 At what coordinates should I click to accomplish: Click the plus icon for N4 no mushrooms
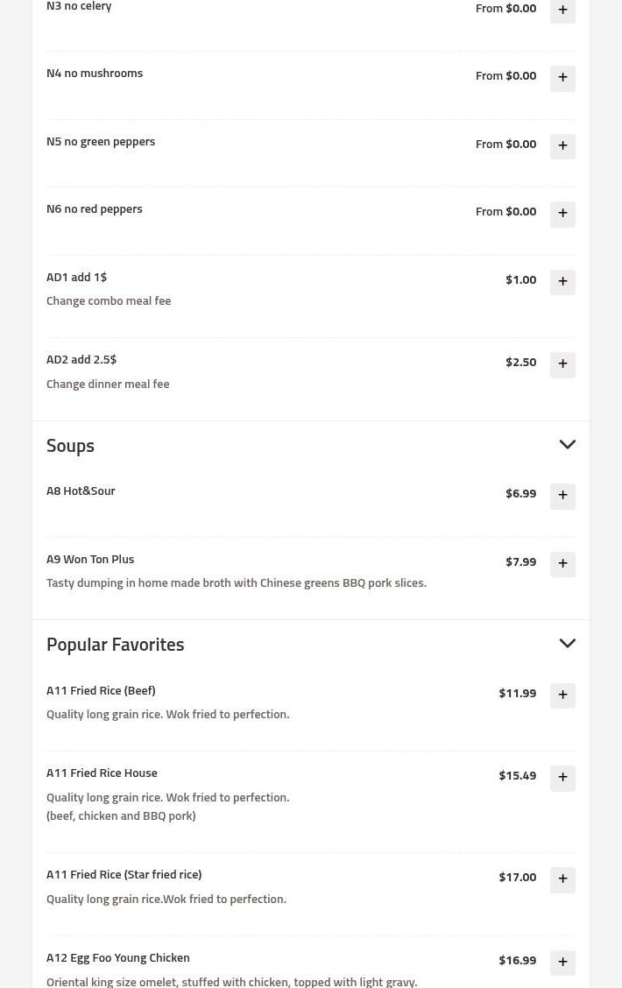[x=562, y=78]
